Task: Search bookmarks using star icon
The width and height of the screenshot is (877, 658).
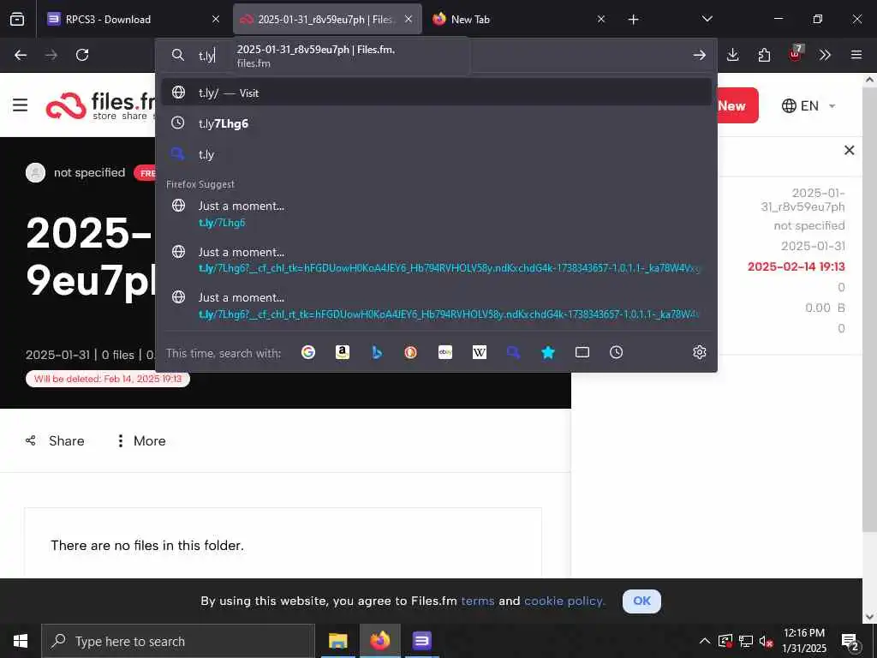Action: (548, 352)
